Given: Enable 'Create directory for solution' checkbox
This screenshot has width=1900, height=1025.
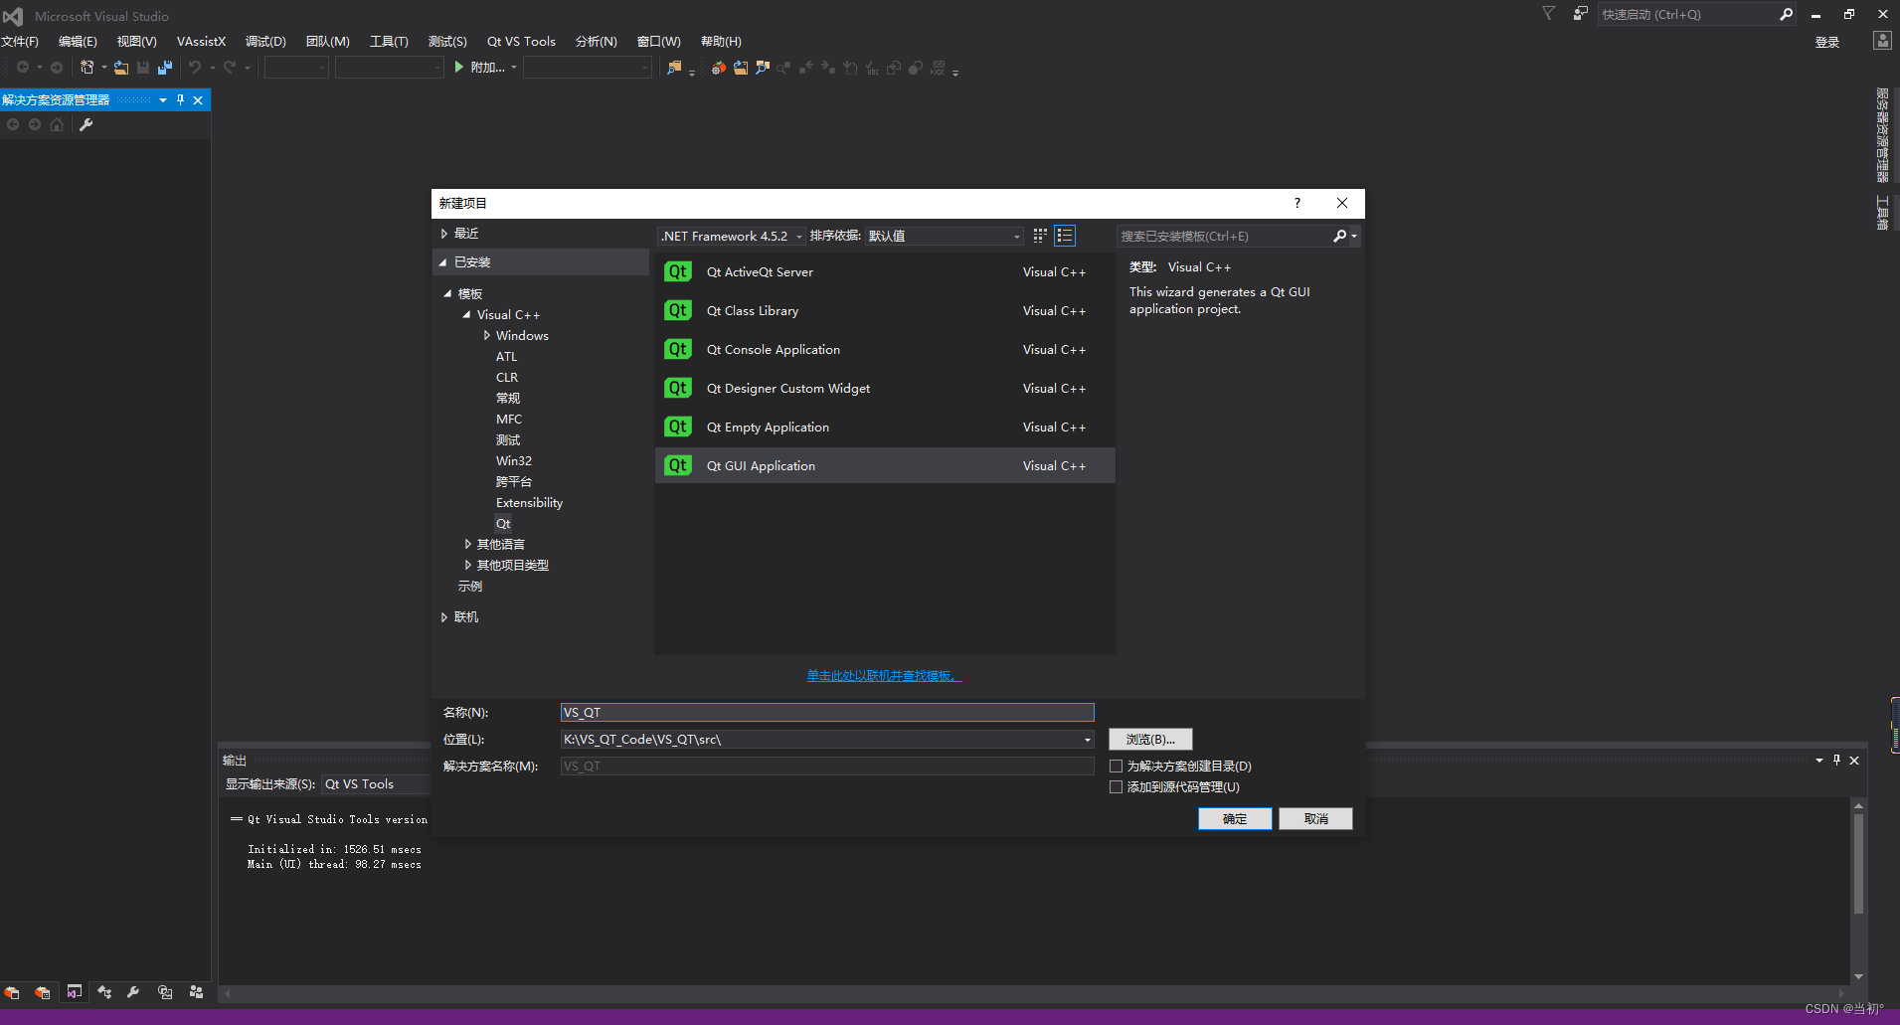Looking at the screenshot, I should tap(1116, 766).
